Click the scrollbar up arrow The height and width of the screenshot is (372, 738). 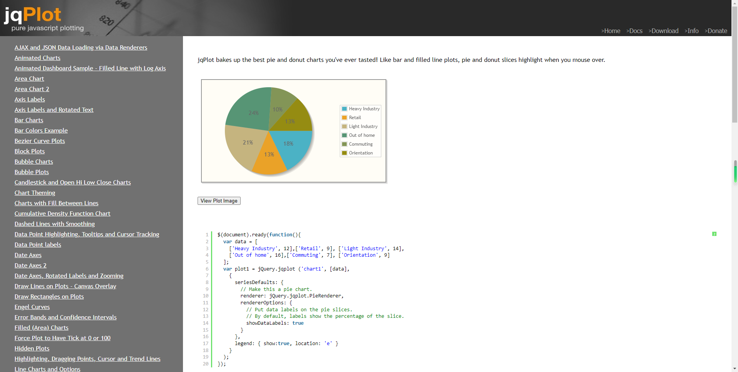click(x=735, y=3)
